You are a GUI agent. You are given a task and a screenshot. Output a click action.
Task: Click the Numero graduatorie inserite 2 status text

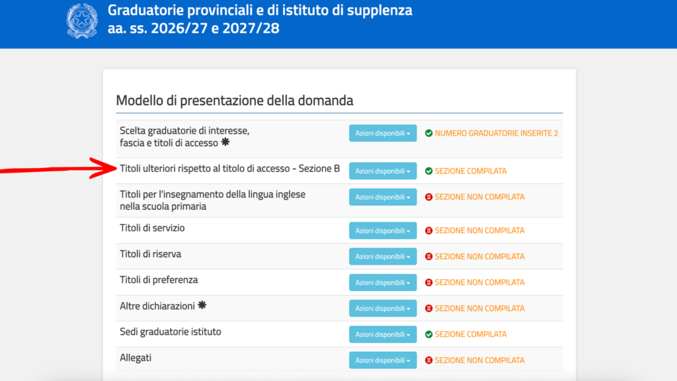pos(497,133)
